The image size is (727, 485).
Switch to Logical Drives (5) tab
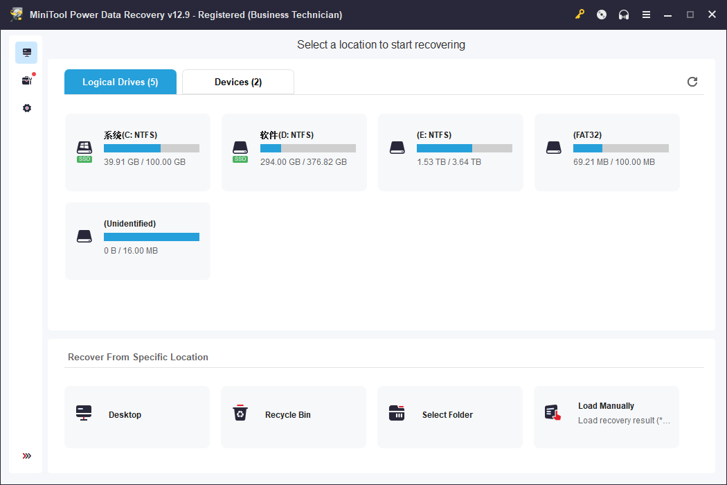click(120, 82)
